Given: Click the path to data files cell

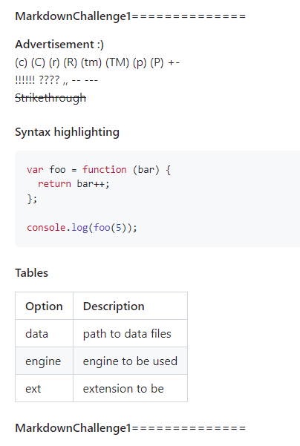Looking at the screenshot, I should (131, 333).
